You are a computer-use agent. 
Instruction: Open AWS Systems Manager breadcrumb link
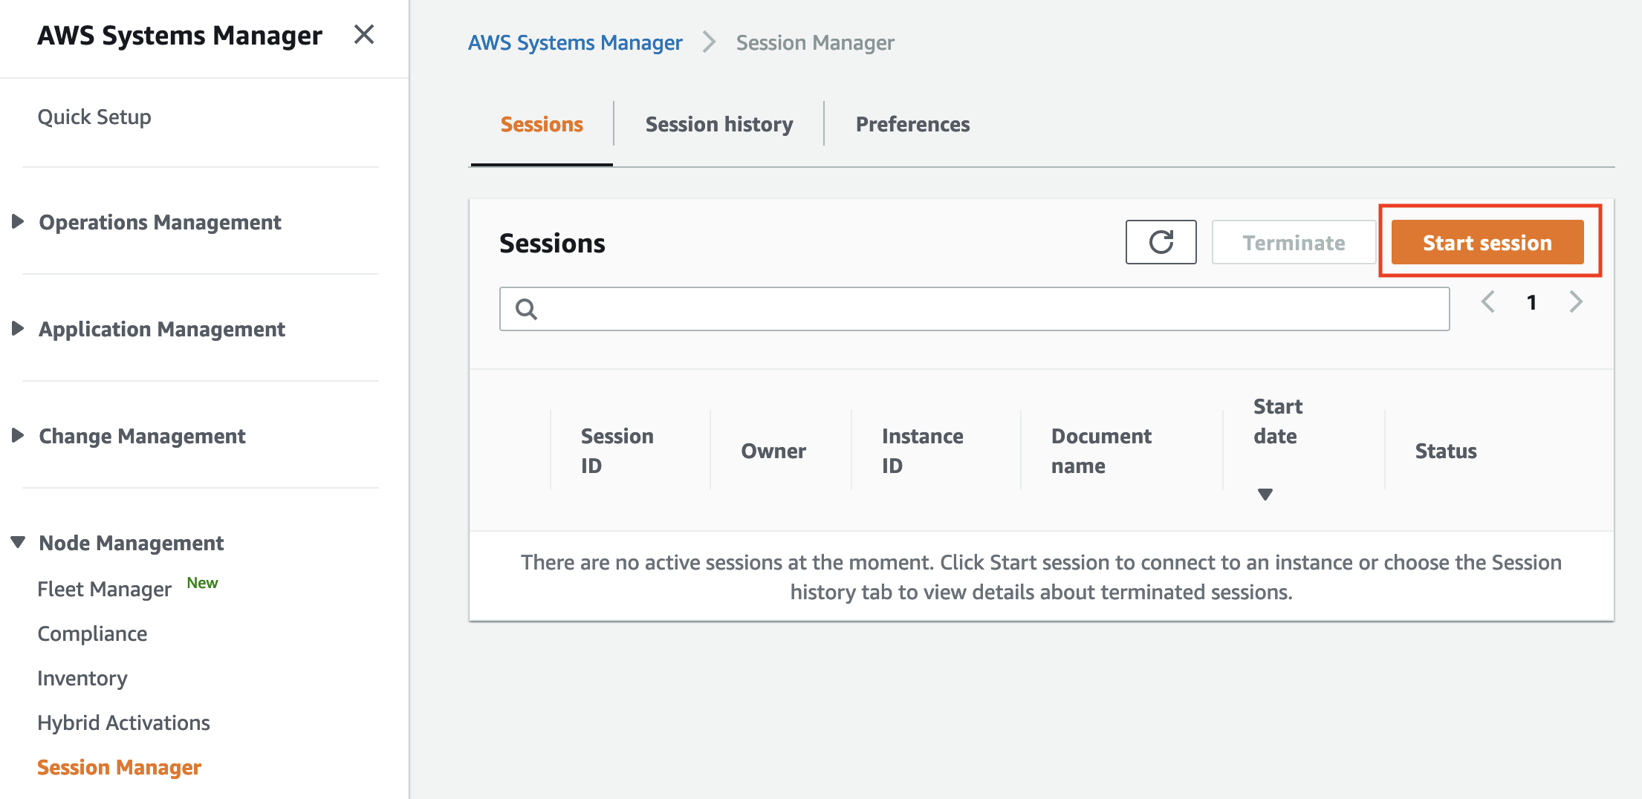(574, 42)
